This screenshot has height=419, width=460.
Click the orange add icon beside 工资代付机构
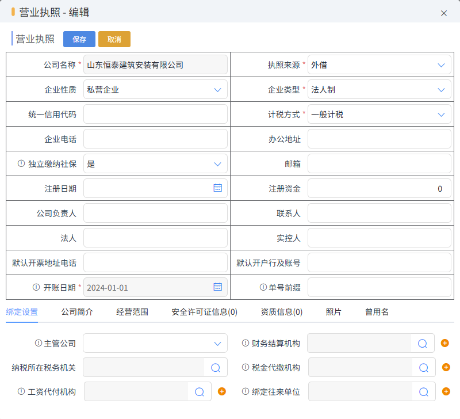coord(222,391)
